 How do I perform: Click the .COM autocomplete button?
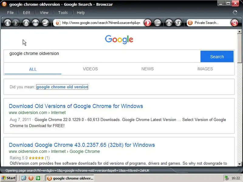click(157, 23)
